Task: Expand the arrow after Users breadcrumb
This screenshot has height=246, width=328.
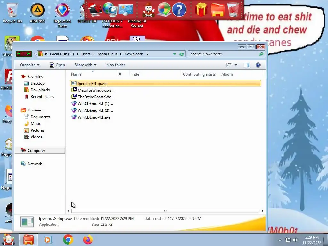Action: 94,54
